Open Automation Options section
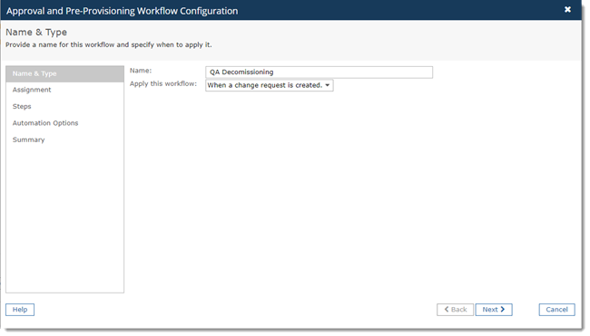 click(x=45, y=123)
